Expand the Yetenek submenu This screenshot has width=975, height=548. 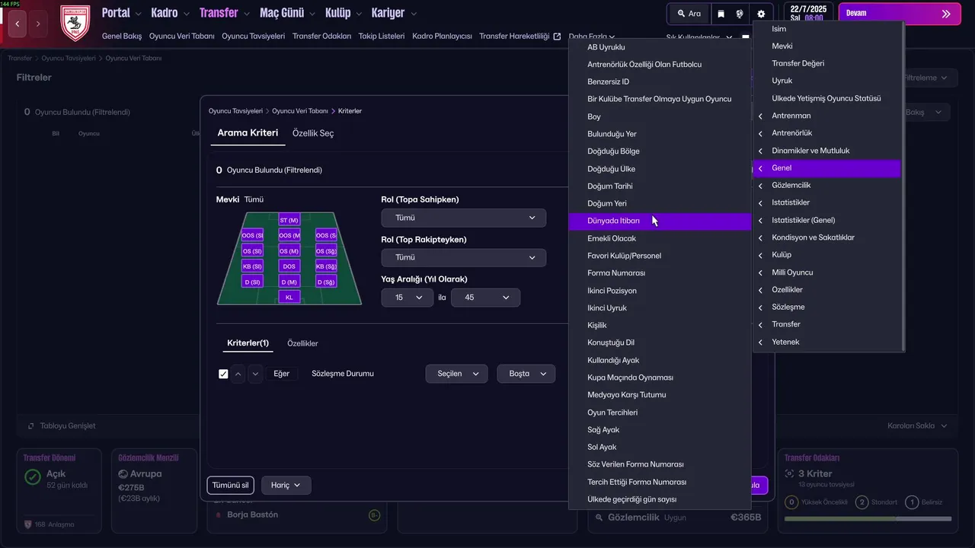tap(826, 342)
